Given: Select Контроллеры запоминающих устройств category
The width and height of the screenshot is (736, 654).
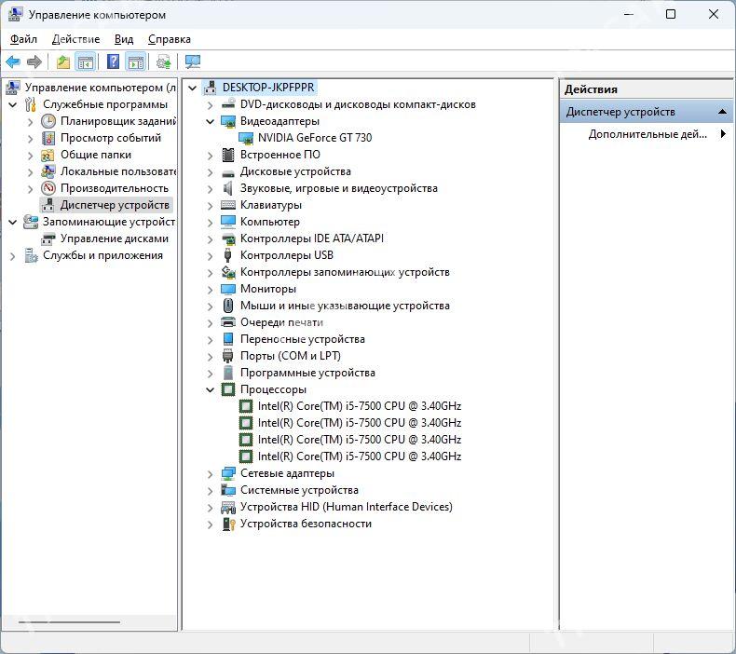Looking at the screenshot, I should click(x=345, y=272).
